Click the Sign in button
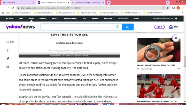This screenshot has height=105, width=186. click(x=159, y=27)
